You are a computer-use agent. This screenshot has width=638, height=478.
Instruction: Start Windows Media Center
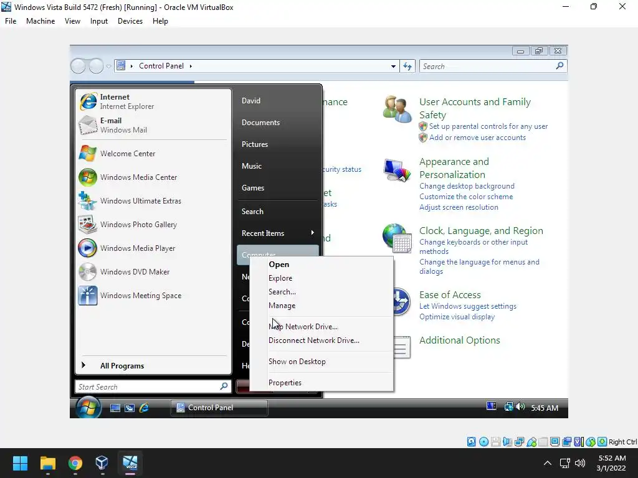coord(153,177)
